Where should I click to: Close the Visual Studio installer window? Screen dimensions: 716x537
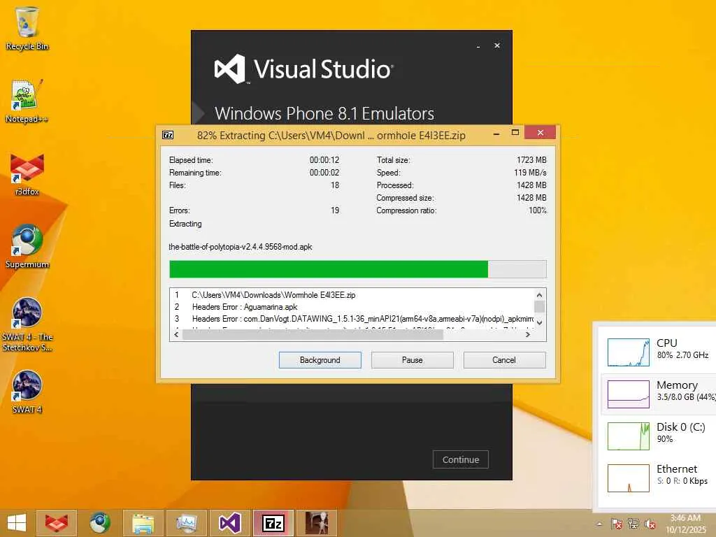pyautogui.click(x=497, y=45)
